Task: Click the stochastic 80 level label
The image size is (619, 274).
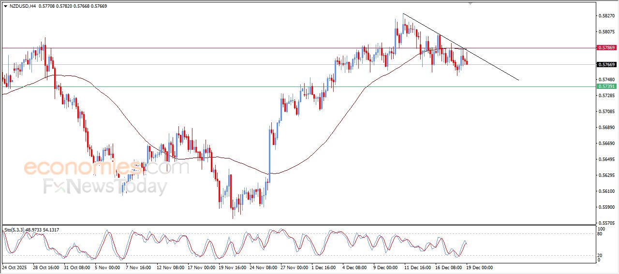Action: click(600, 234)
